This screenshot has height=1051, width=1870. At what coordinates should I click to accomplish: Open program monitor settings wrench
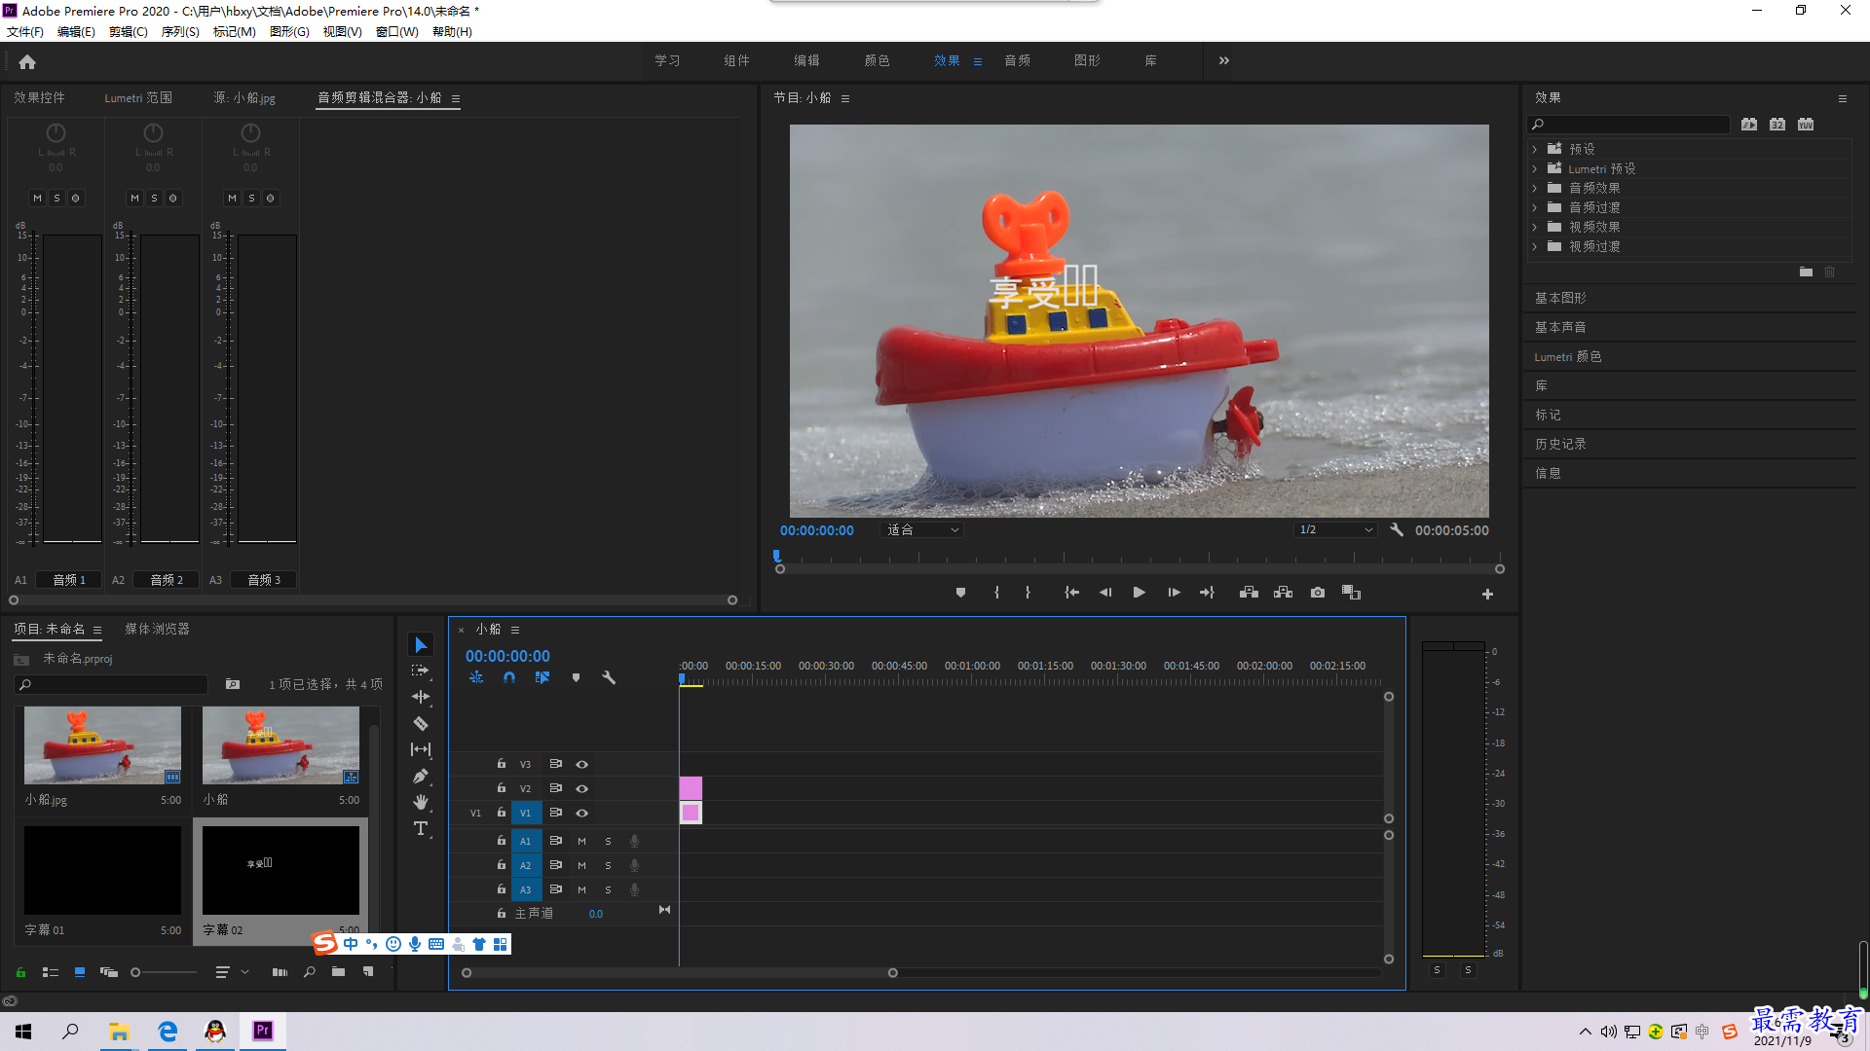[1397, 530]
